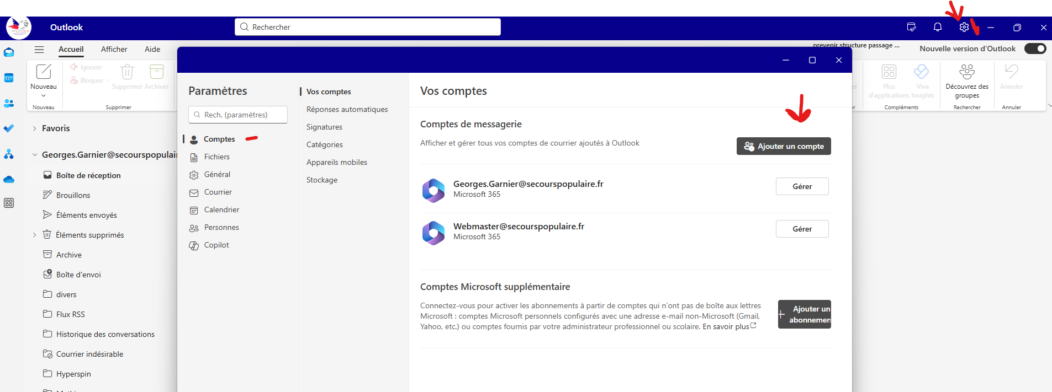Click the settings gear in the title bar
Viewport: 1052px width, 392px height.
pyautogui.click(x=964, y=27)
